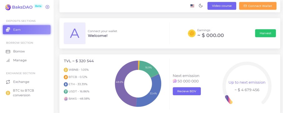Screen dimensions: 283x113
Task: Click the BDV token icon near 50 000 000
Action: coord(175,81)
